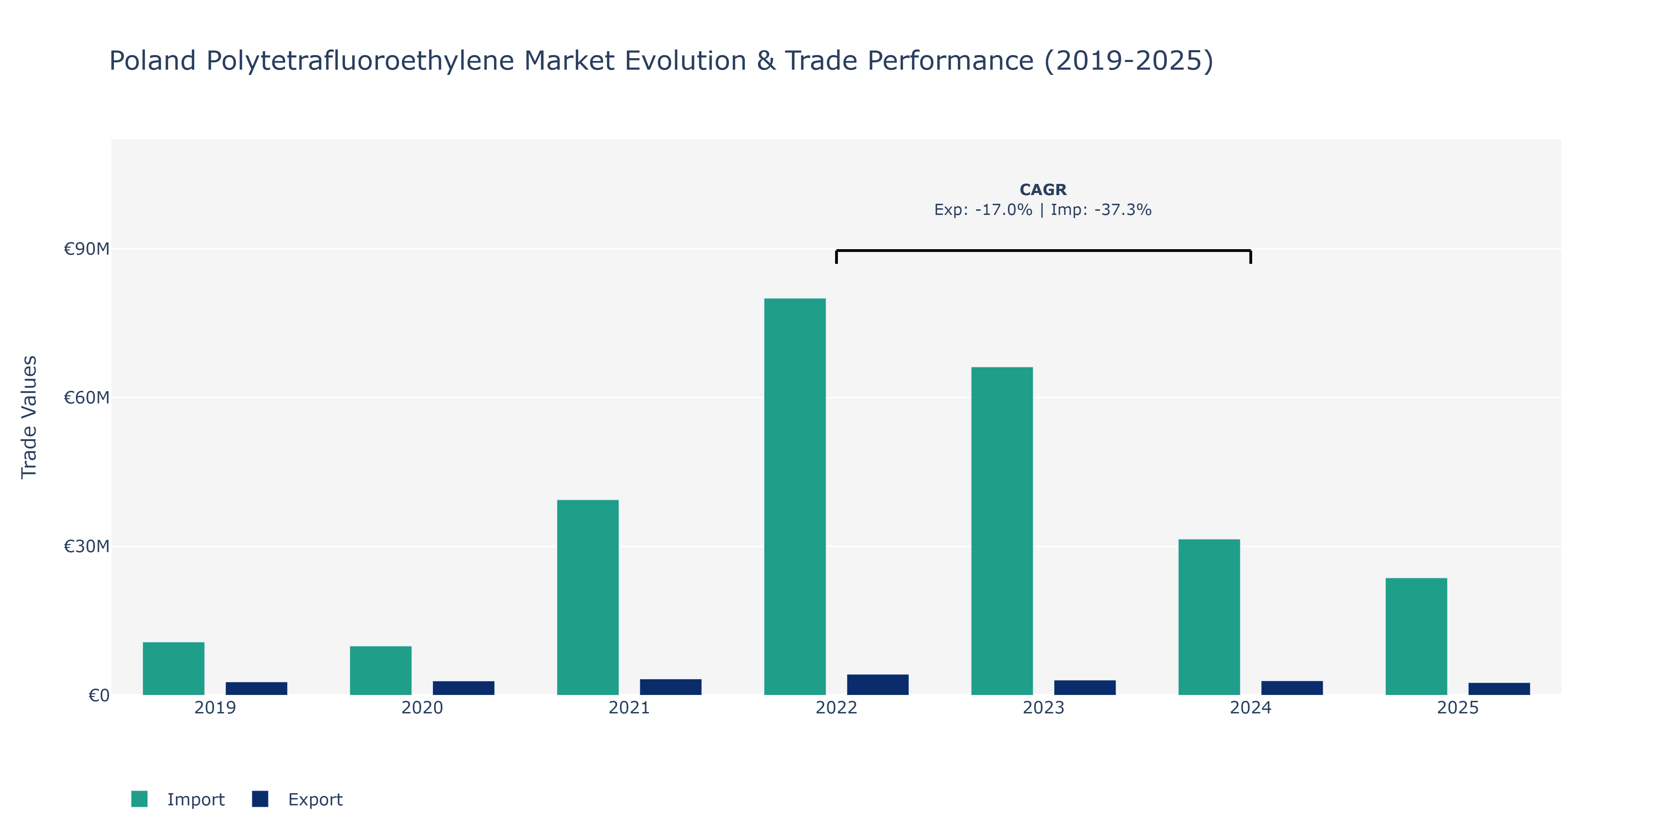This screenshot has height=836, width=1673.
Task: Select the 2024 Import bar
Action: (1209, 617)
